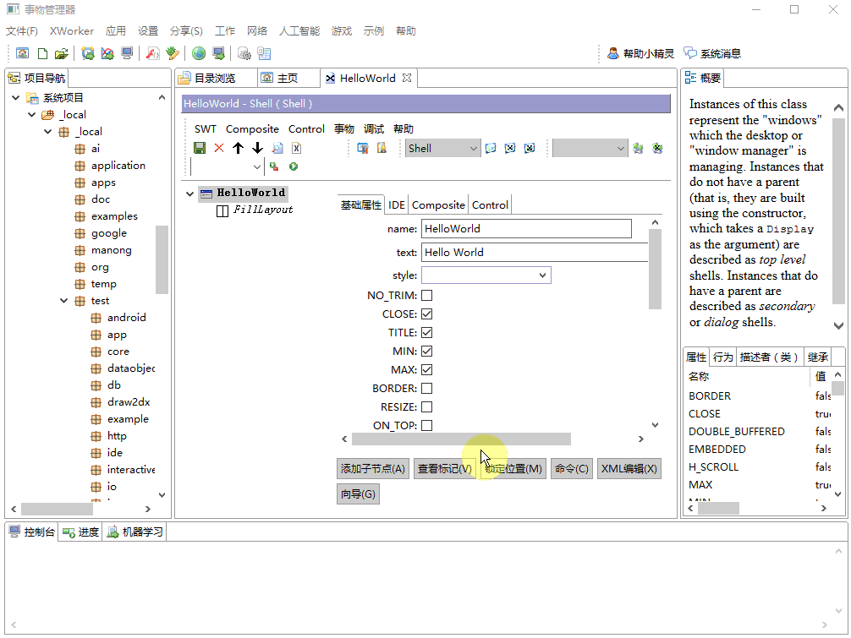851x638 pixels.
Task: Click the properties form vertical scrollbar
Action: pos(655,269)
